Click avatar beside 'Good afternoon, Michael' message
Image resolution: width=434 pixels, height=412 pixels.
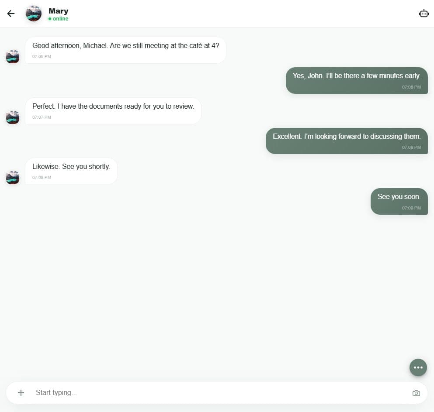coord(13,57)
